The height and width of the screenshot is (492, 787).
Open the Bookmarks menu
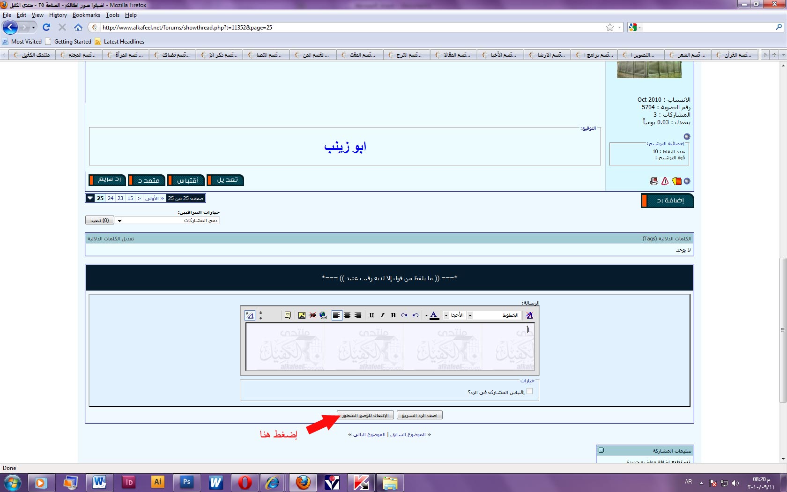point(86,15)
